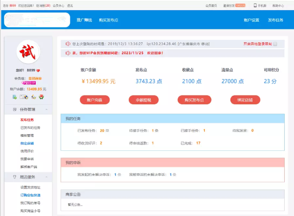The width and height of the screenshot is (294, 216).
Task: Click the 3743.23 点 publish points value
Action: pos(149,81)
